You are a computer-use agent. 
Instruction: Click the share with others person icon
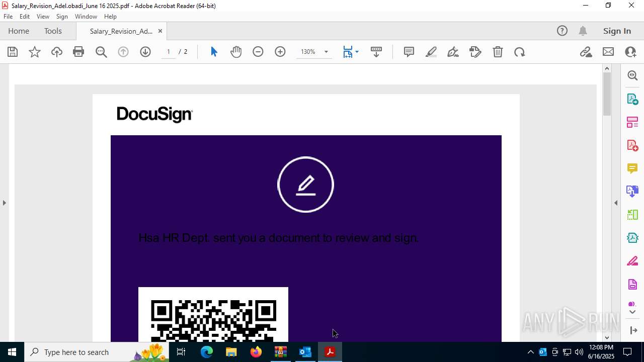point(630,52)
